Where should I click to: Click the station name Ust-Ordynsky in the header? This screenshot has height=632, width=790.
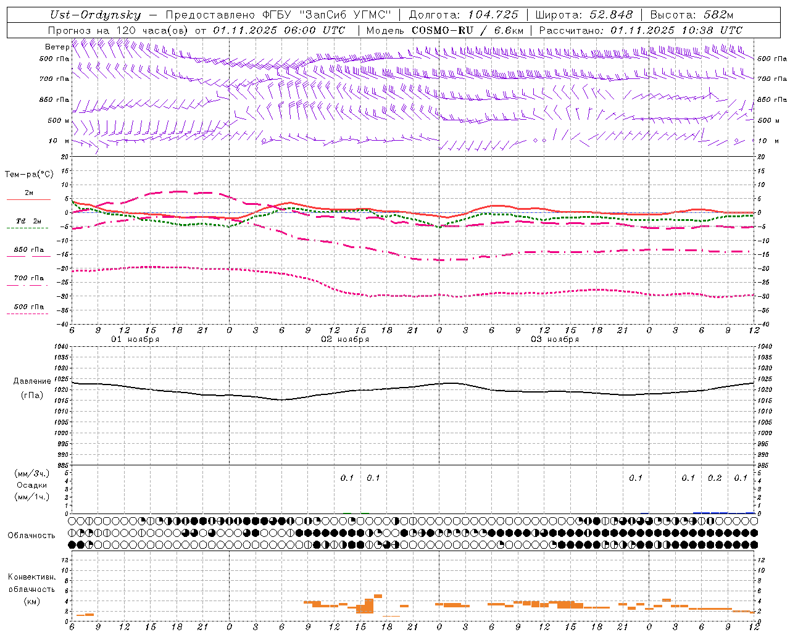95,15
